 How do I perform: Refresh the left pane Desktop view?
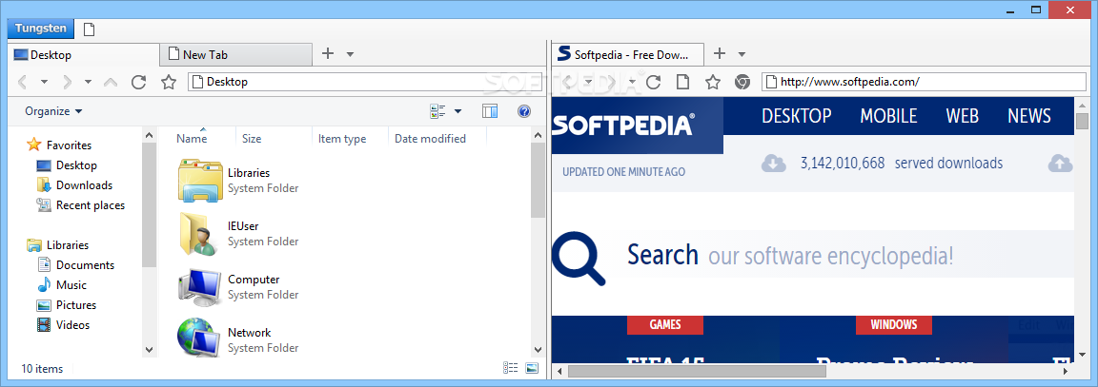138,83
